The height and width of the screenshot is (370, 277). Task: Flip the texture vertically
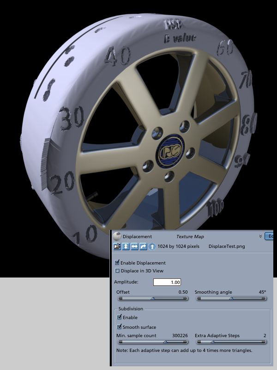[126, 247]
